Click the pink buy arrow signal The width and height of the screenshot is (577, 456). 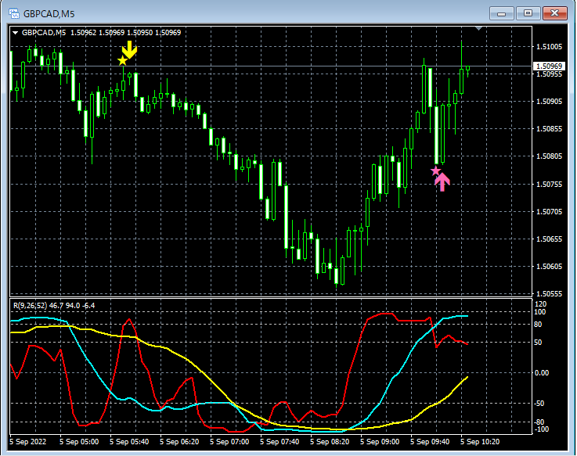pyautogui.click(x=442, y=182)
